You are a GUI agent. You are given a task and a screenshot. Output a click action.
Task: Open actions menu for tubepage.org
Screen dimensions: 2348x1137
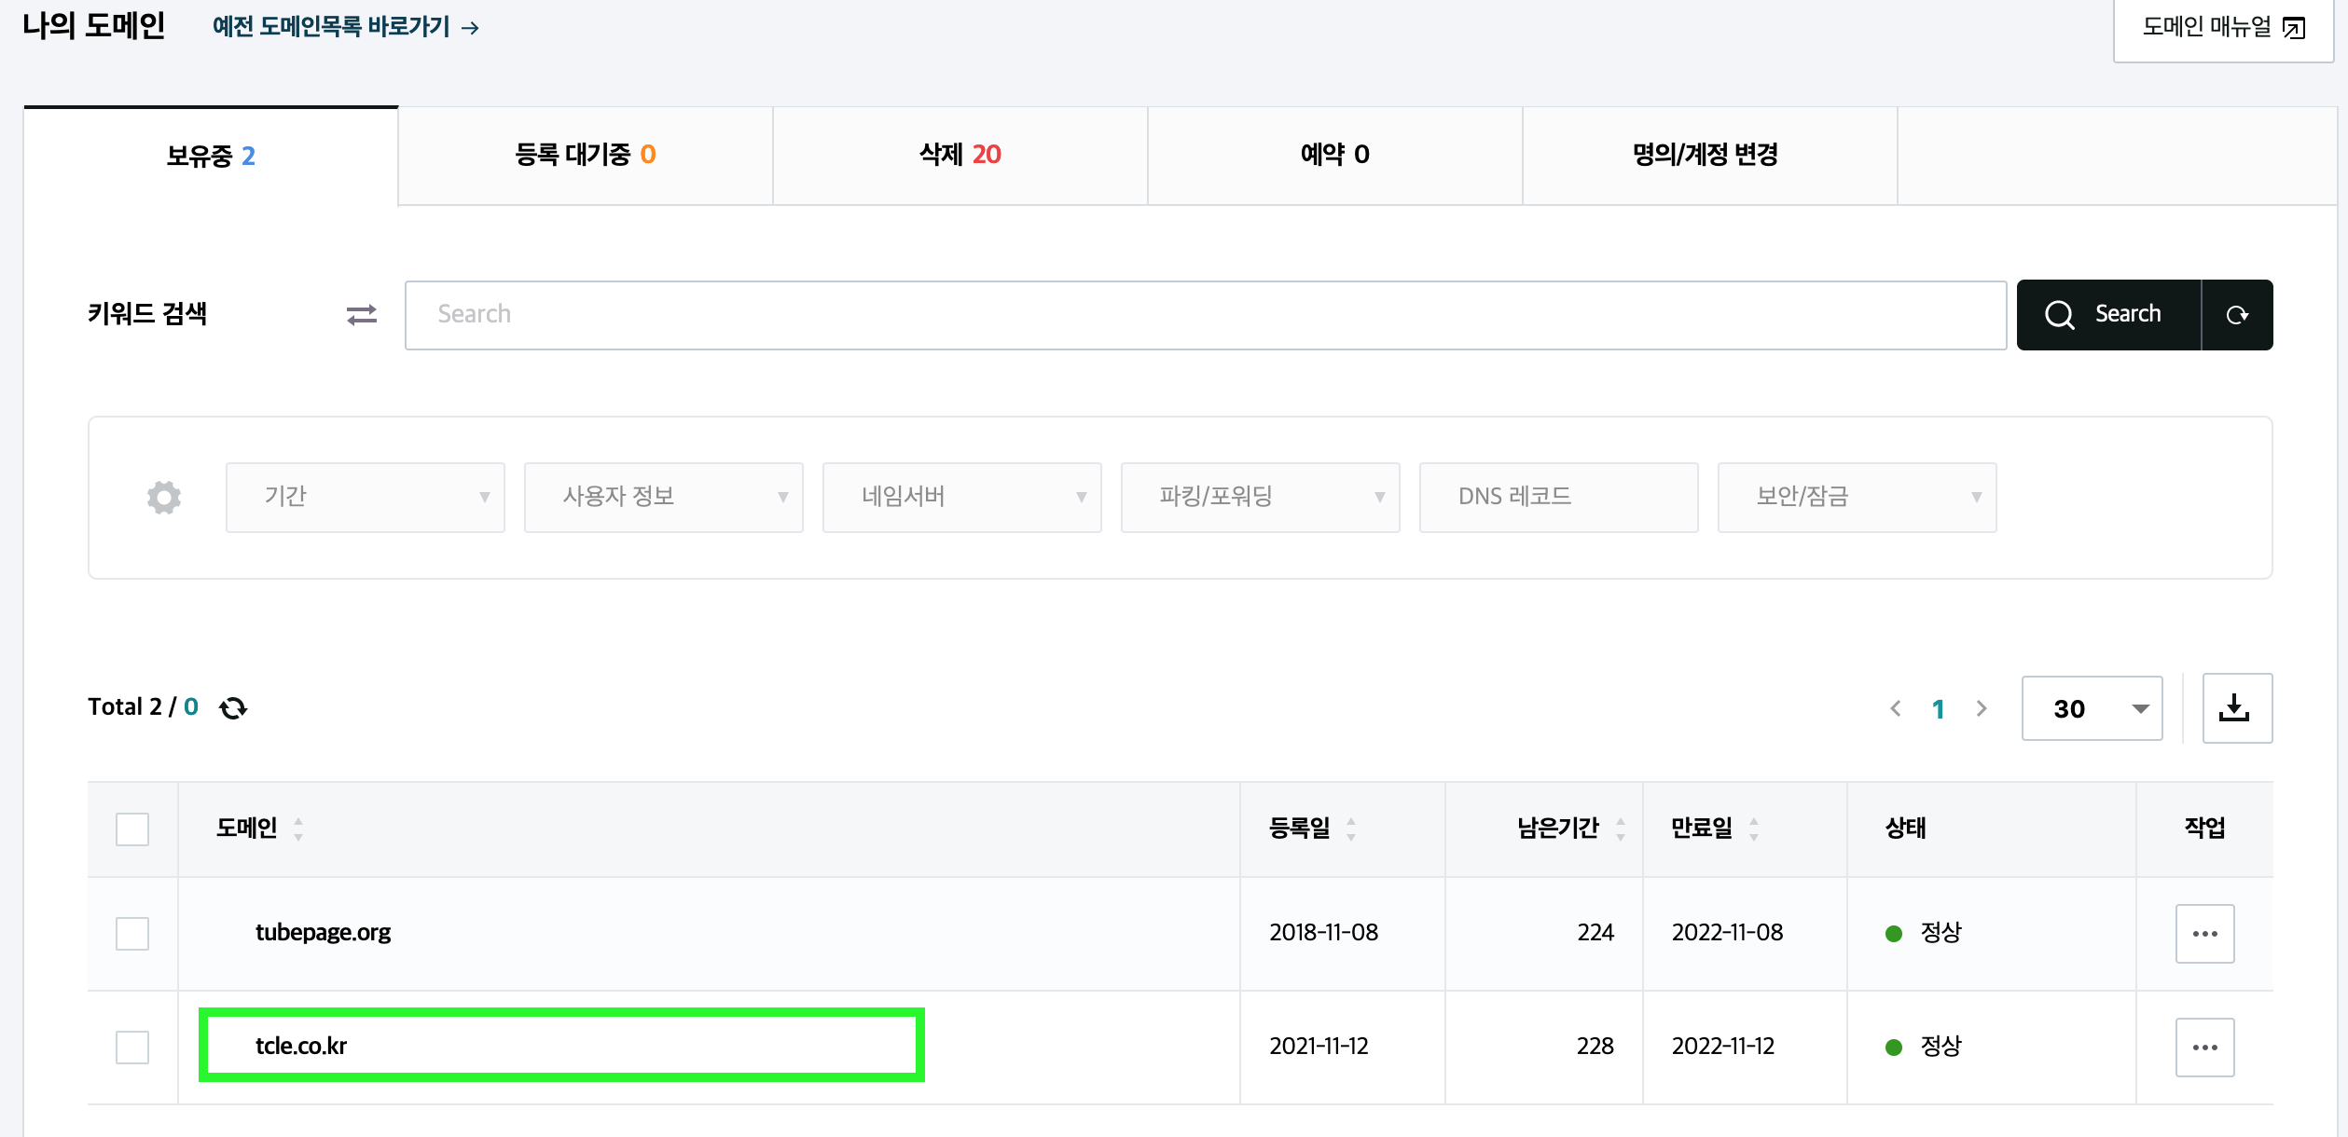pyautogui.click(x=2204, y=934)
